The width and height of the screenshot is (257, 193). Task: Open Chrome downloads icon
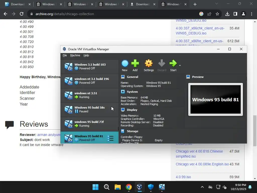tap(227, 14)
